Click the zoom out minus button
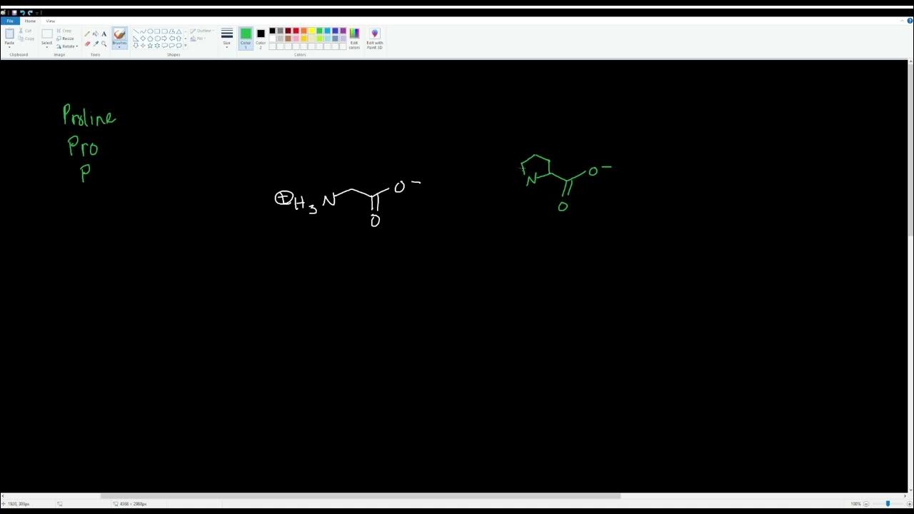Image resolution: width=914 pixels, height=514 pixels. point(866,504)
